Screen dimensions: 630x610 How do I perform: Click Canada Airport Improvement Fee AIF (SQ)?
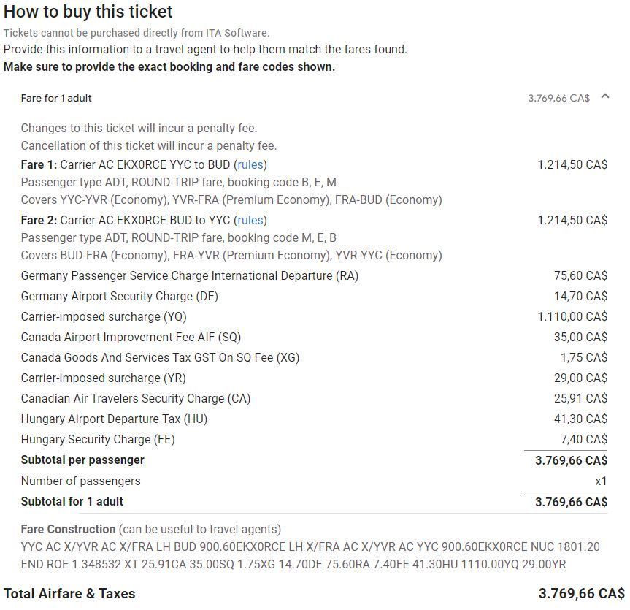tap(131, 338)
